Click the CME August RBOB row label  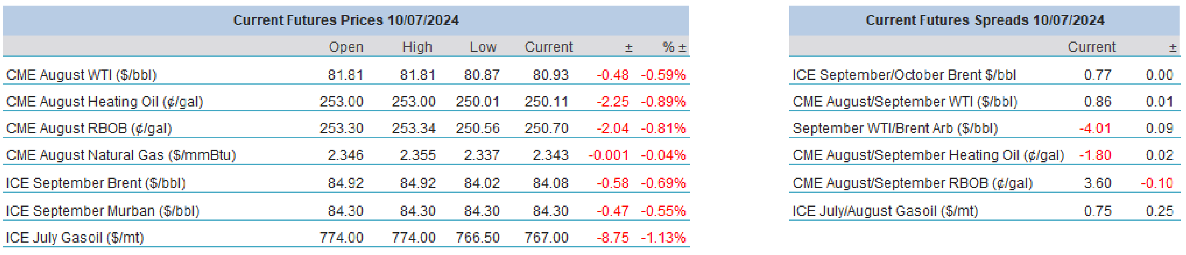tap(89, 128)
